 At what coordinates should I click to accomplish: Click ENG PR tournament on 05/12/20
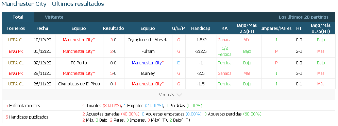click(16, 51)
